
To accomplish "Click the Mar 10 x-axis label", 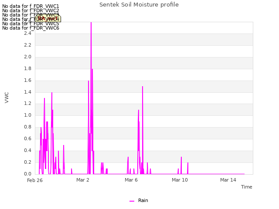I will [x=180, y=180].
